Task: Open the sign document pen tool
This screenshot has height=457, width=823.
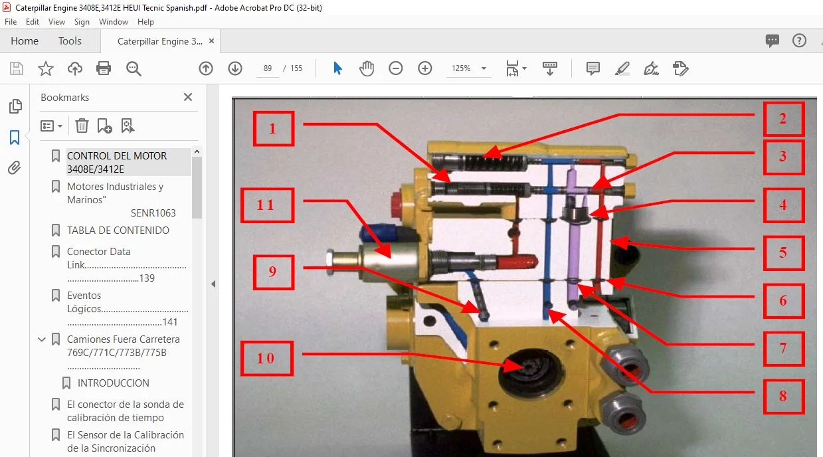Action: pos(652,68)
